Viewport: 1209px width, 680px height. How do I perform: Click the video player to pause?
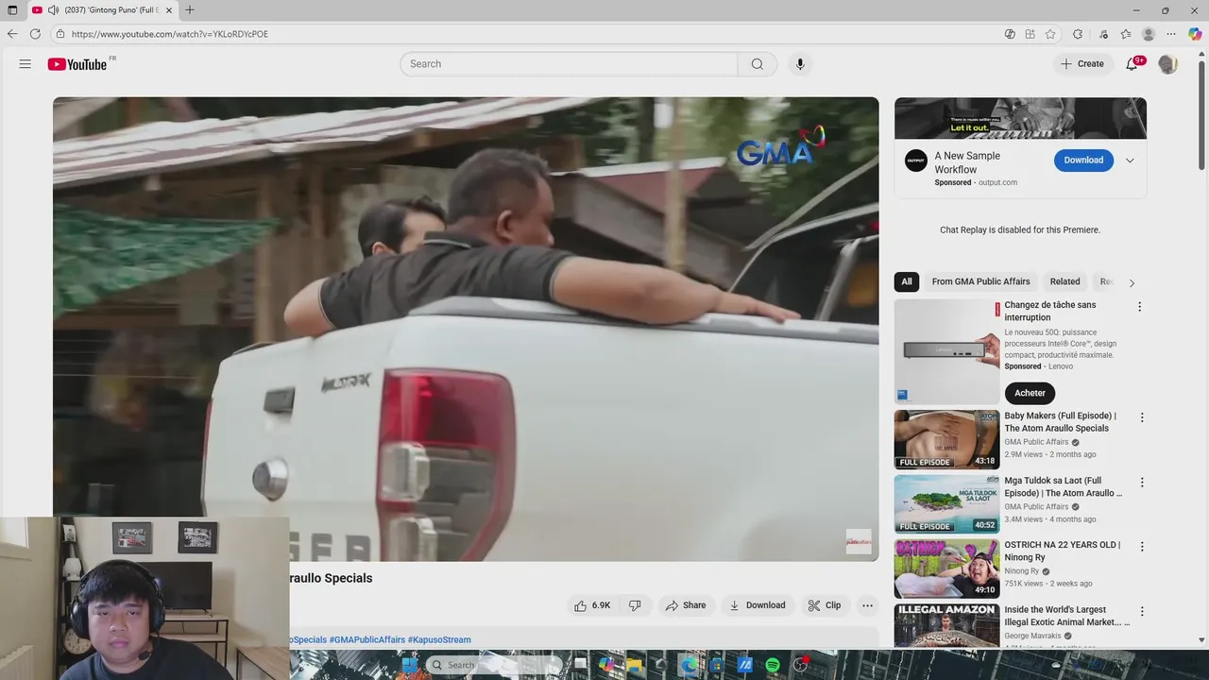click(466, 329)
